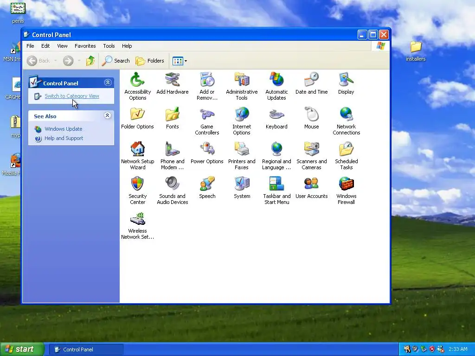The height and width of the screenshot is (356, 475).
Task: Toggle the Folders pane button
Action: [150, 61]
